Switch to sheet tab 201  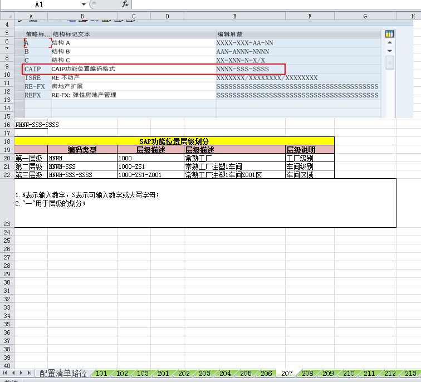click(163, 373)
